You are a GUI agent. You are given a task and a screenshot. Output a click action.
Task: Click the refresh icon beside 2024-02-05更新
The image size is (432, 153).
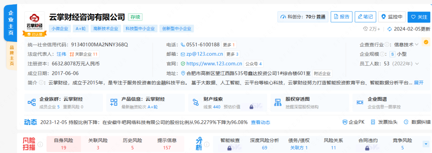coord(389,29)
